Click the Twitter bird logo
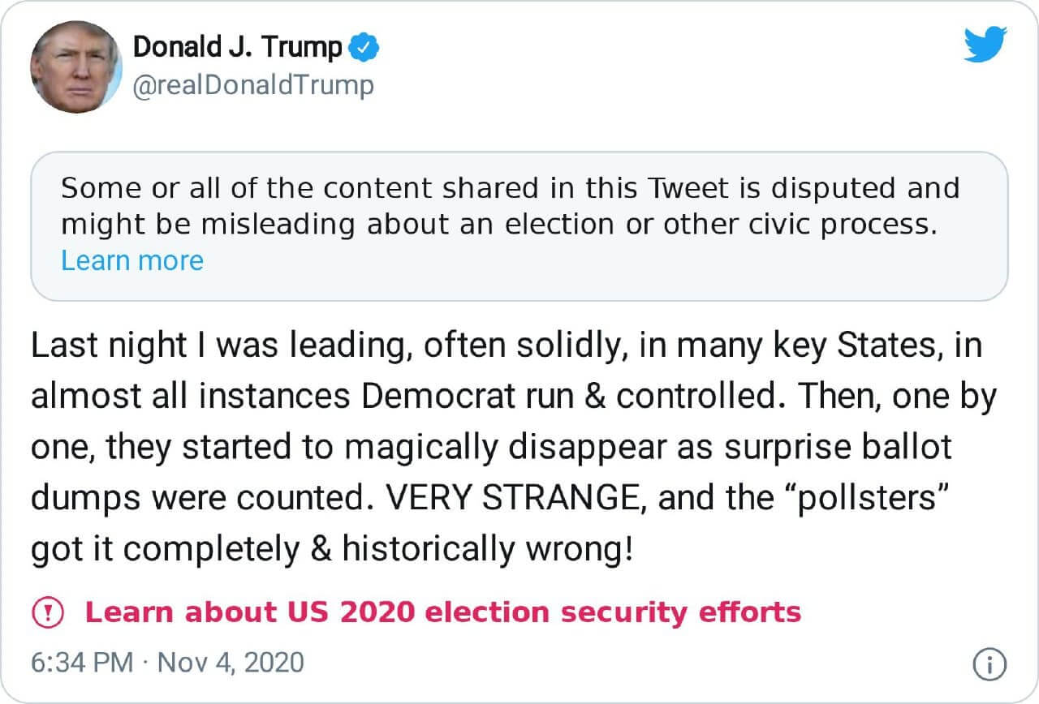 tap(985, 45)
